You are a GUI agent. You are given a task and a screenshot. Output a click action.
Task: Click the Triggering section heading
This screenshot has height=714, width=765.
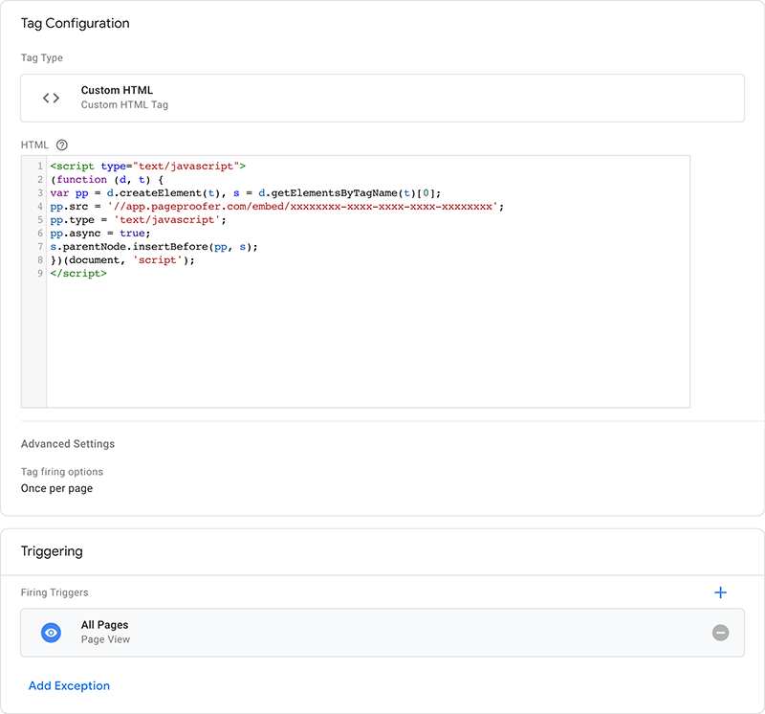pos(52,551)
